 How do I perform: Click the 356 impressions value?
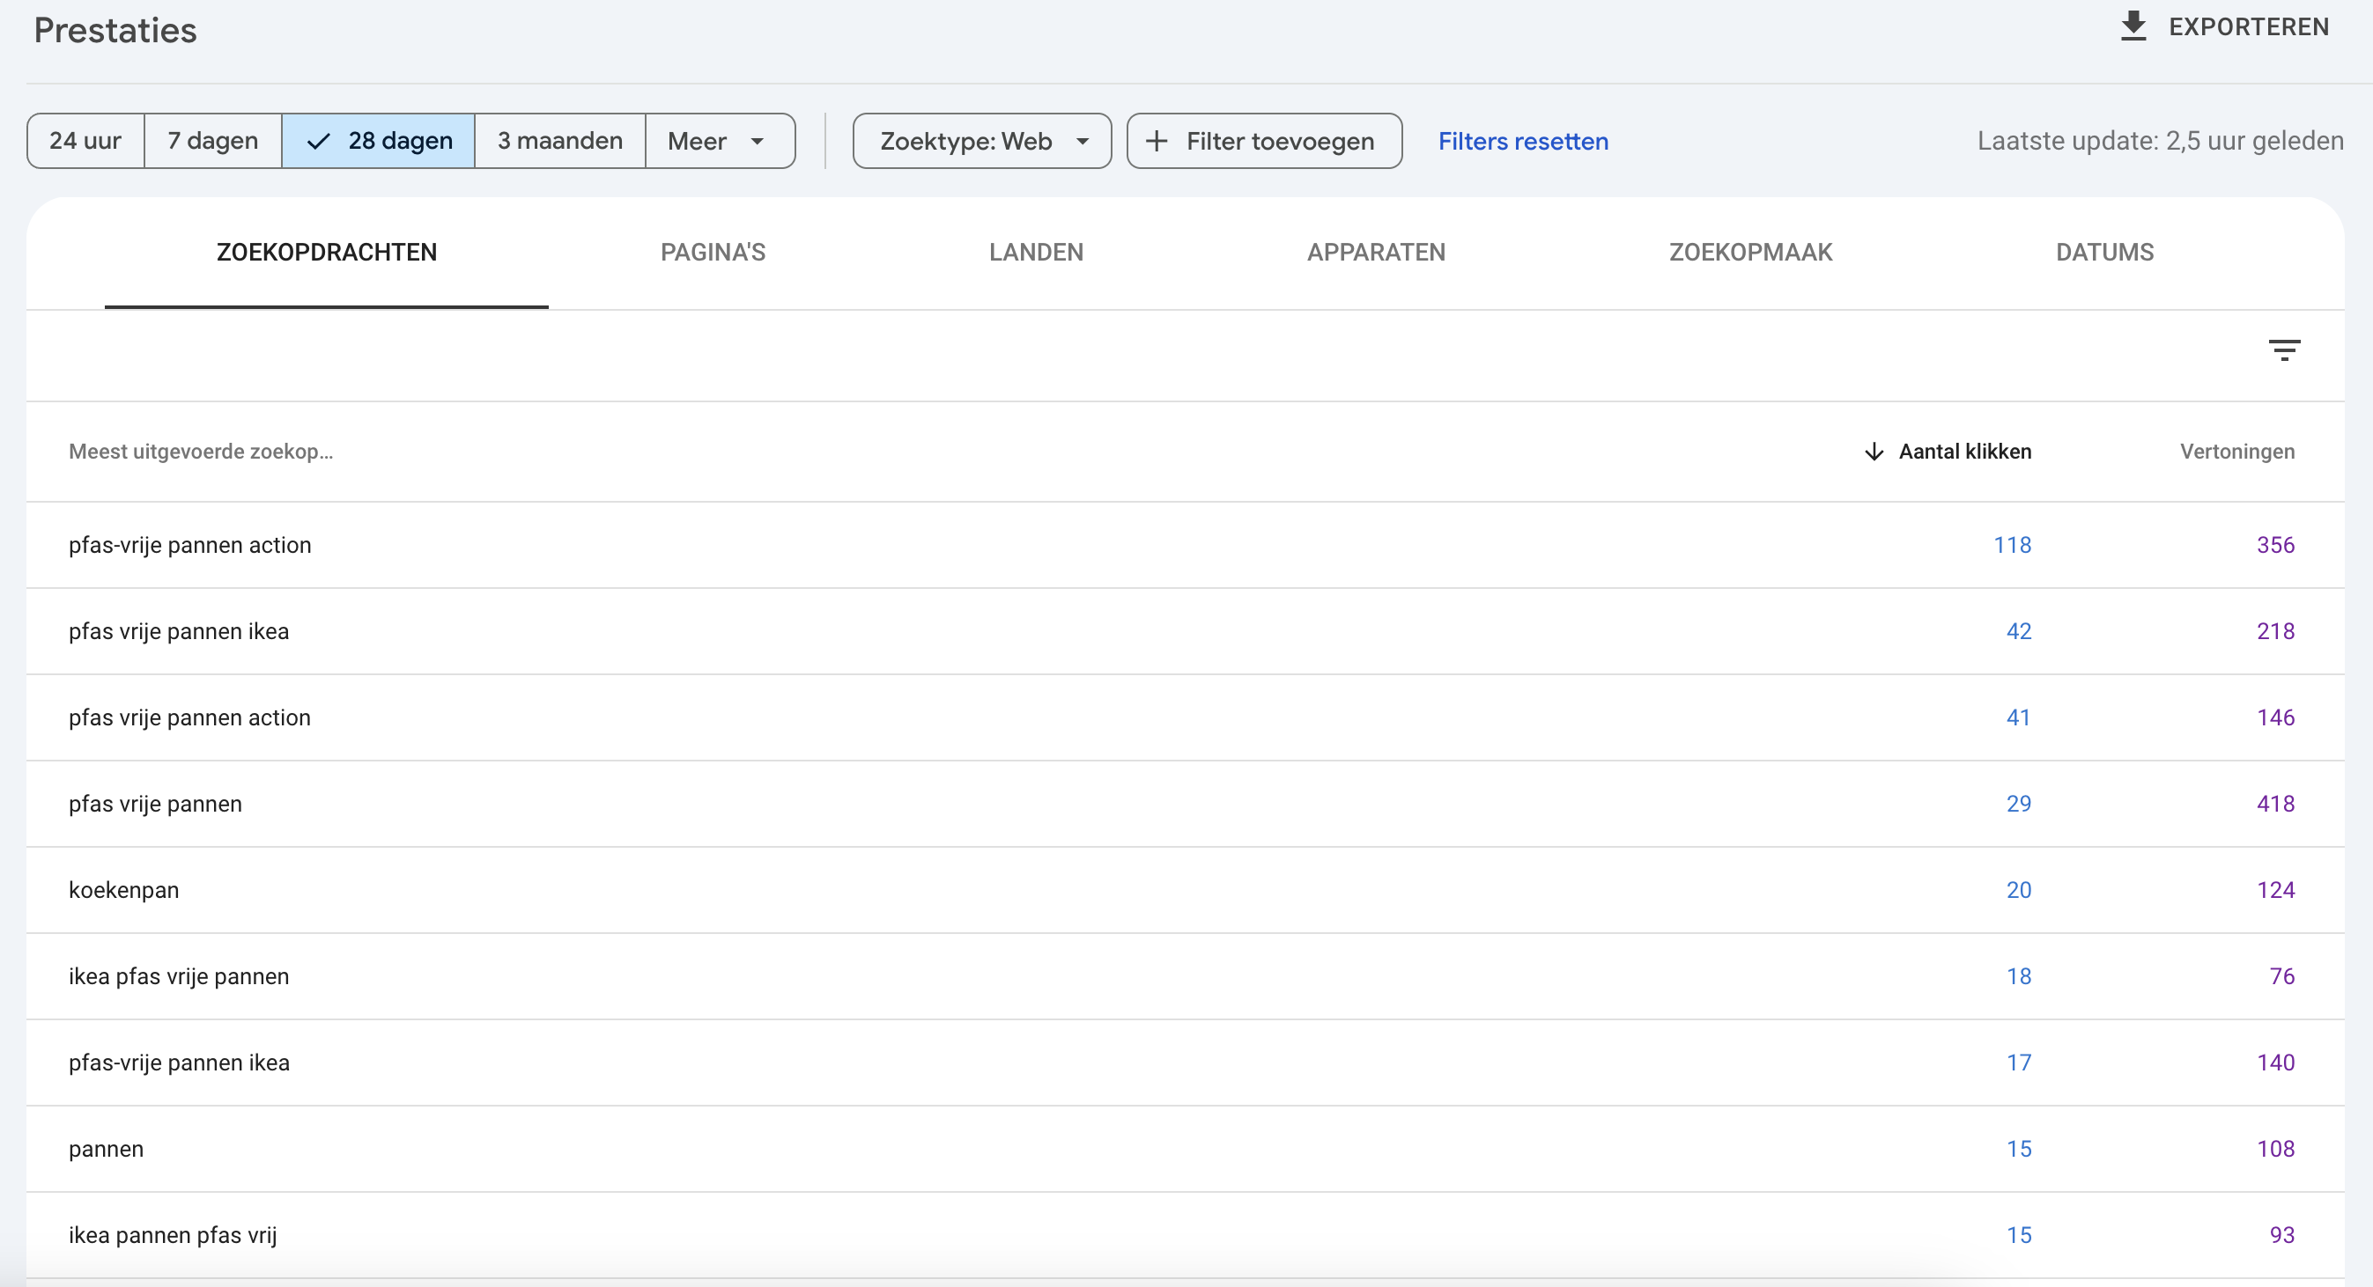tap(2275, 545)
